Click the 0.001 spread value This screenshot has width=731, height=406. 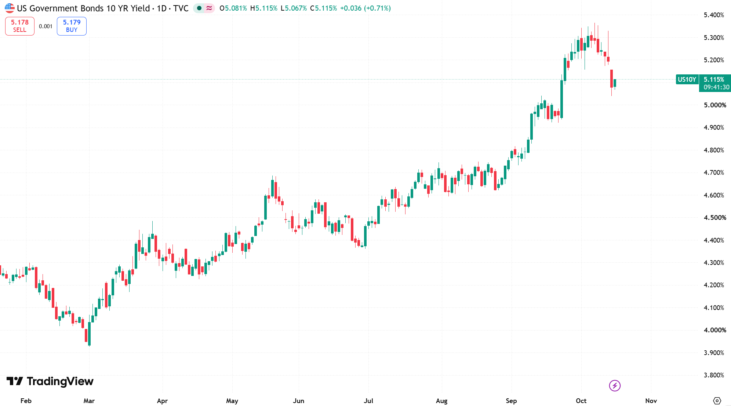pyautogui.click(x=46, y=26)
